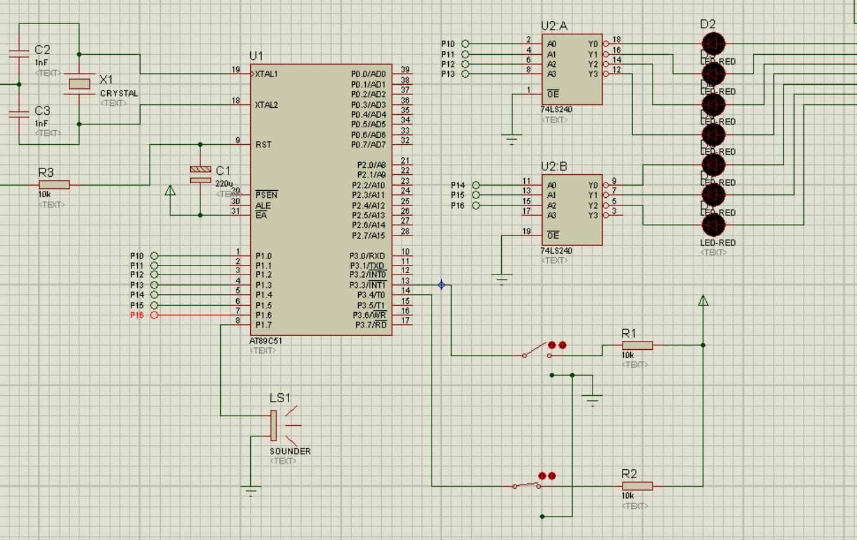Viewport: 857px width, 540px height.
Task: Select power terminal arrow beside C1
Action: coord(170,190)
